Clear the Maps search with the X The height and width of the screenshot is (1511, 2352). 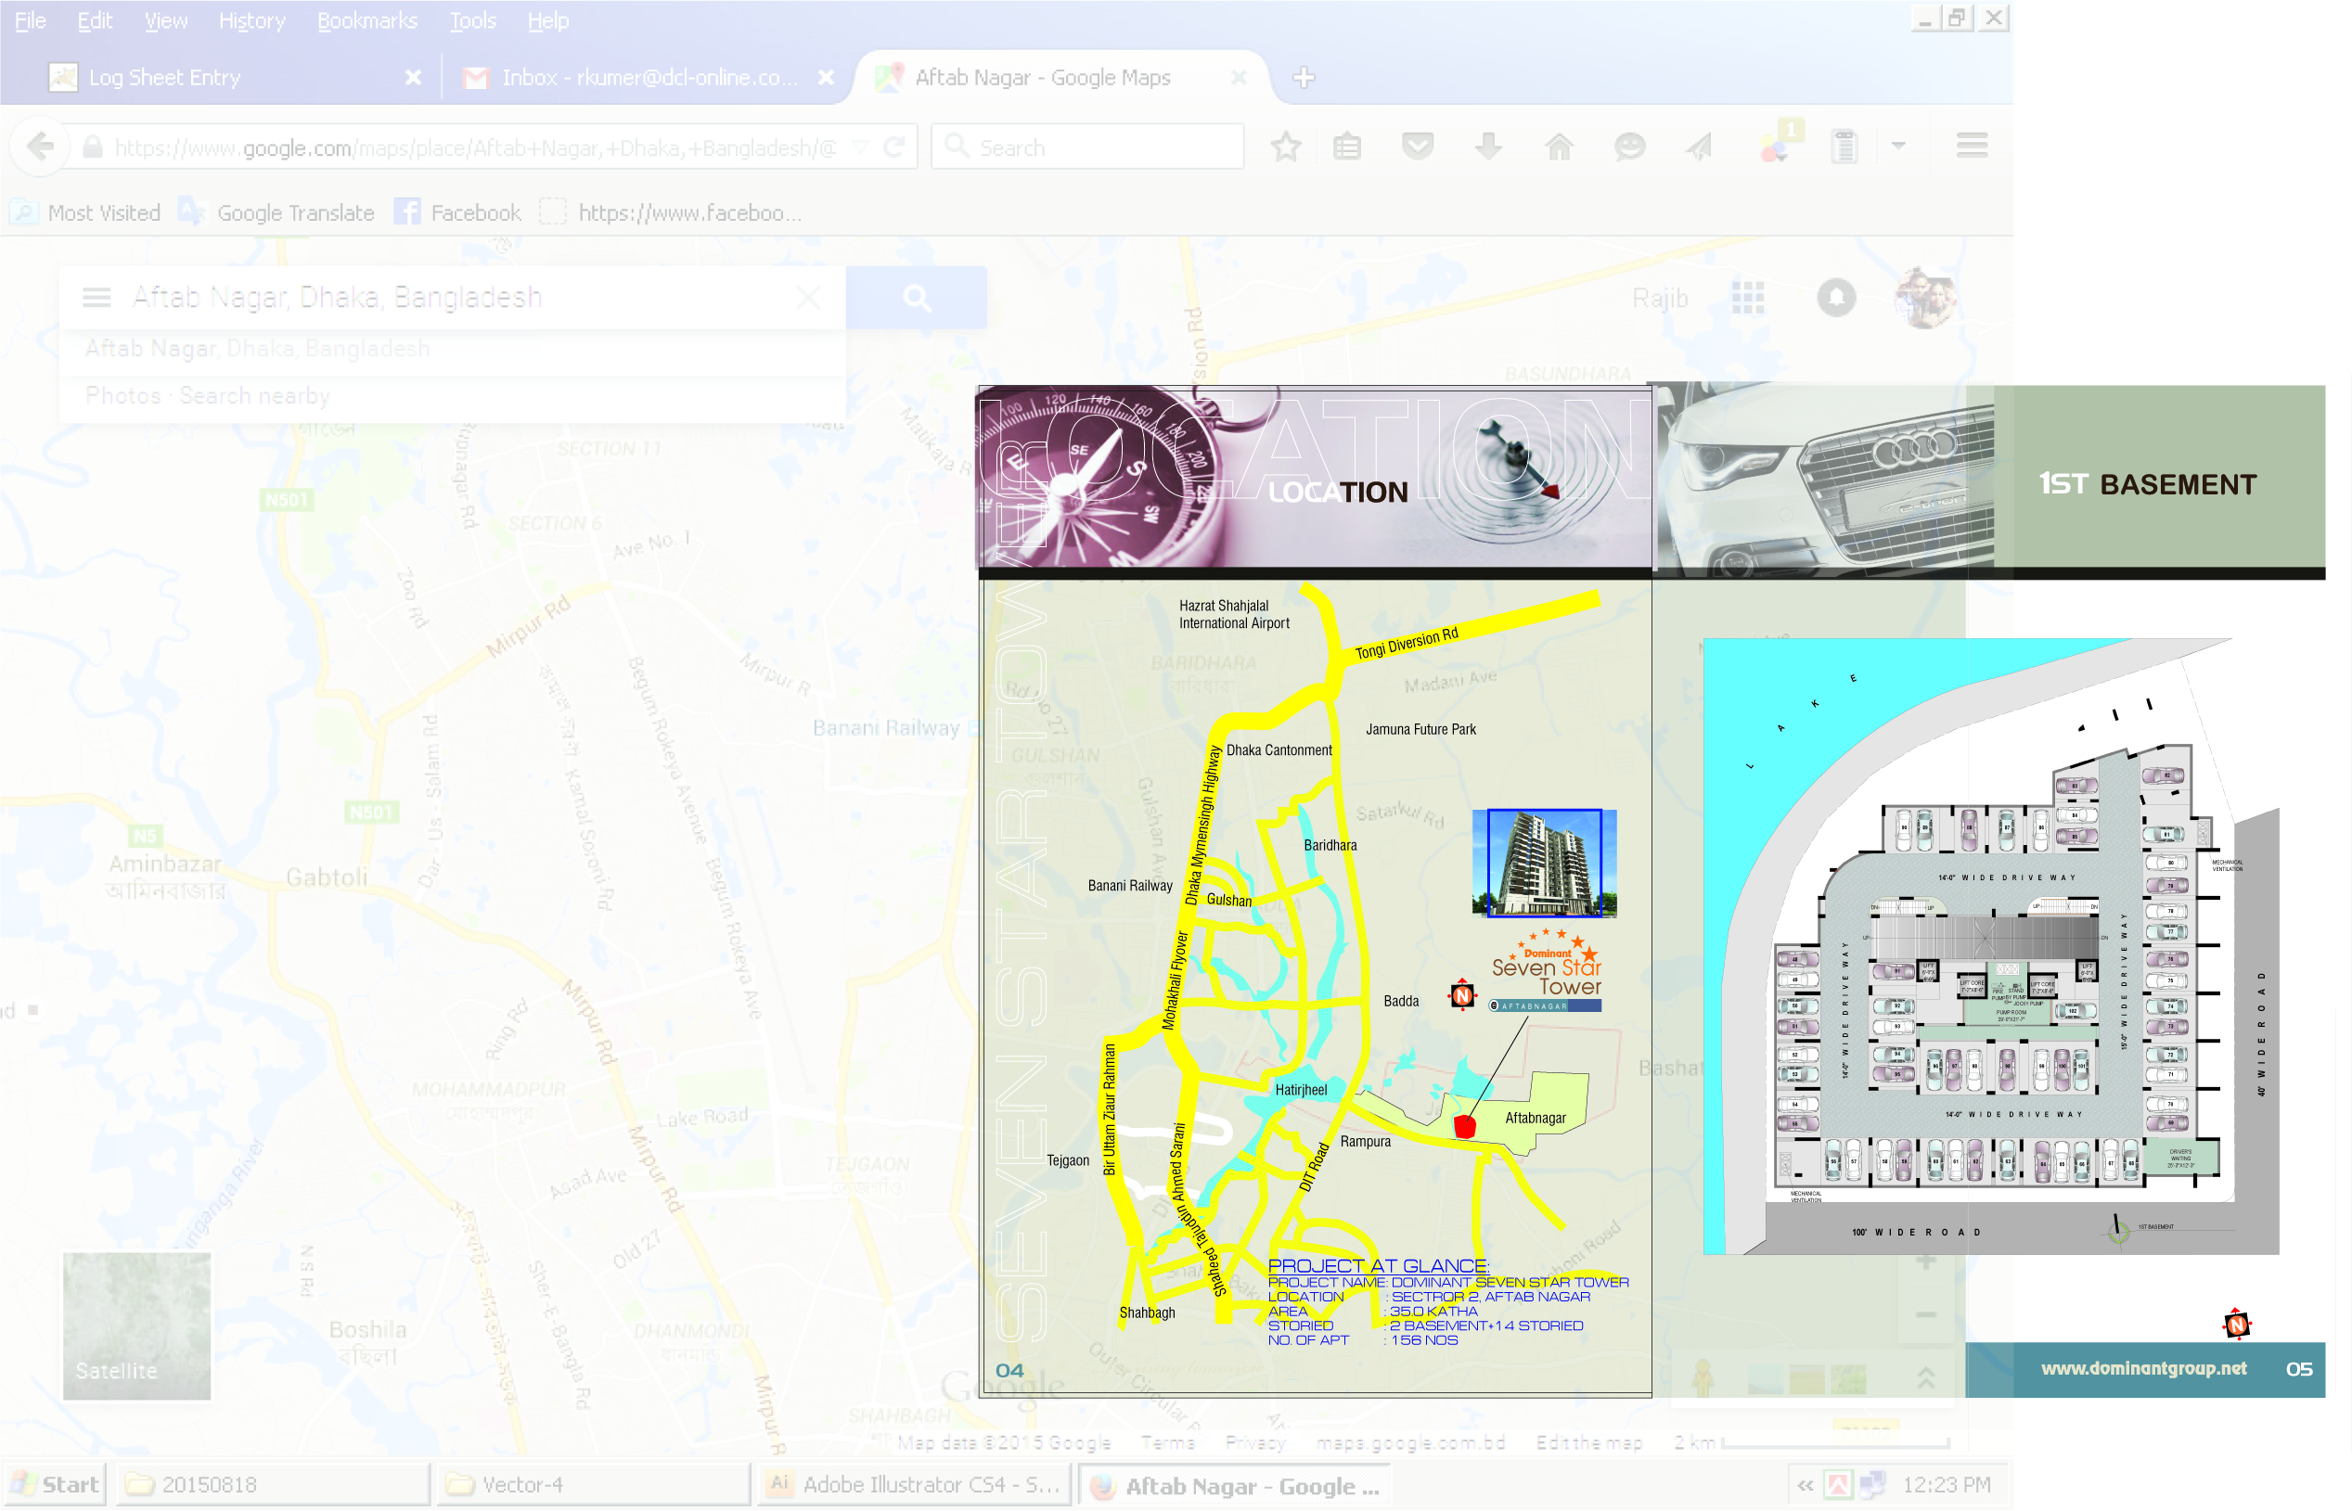(807, 298)
